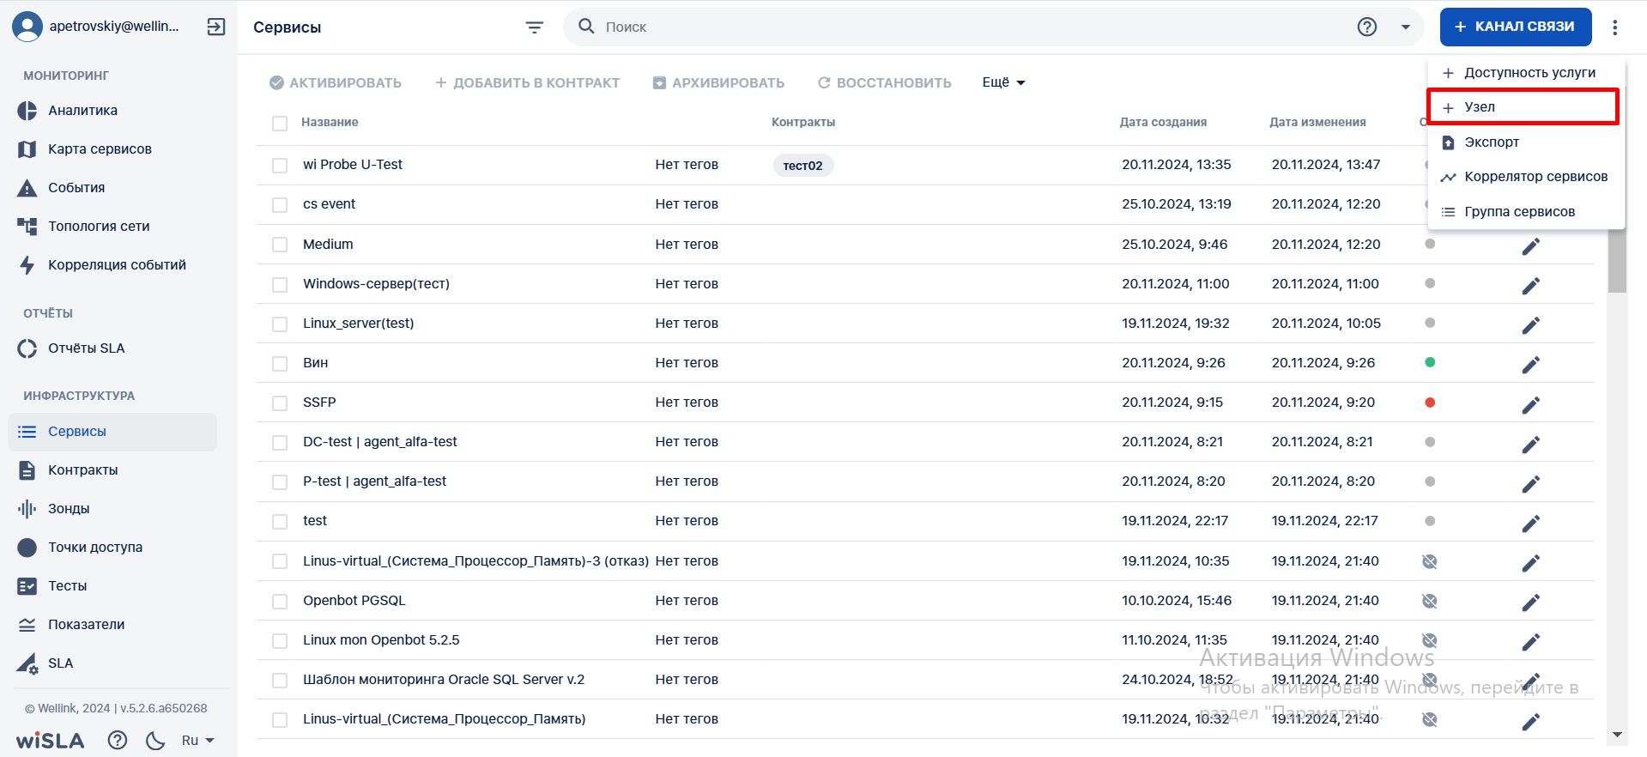Image resolution: width=1647 pixels, height=757 pixels.
Task: Check the Windows-сервер(тест) row checkbox
Action: (280, 285)
